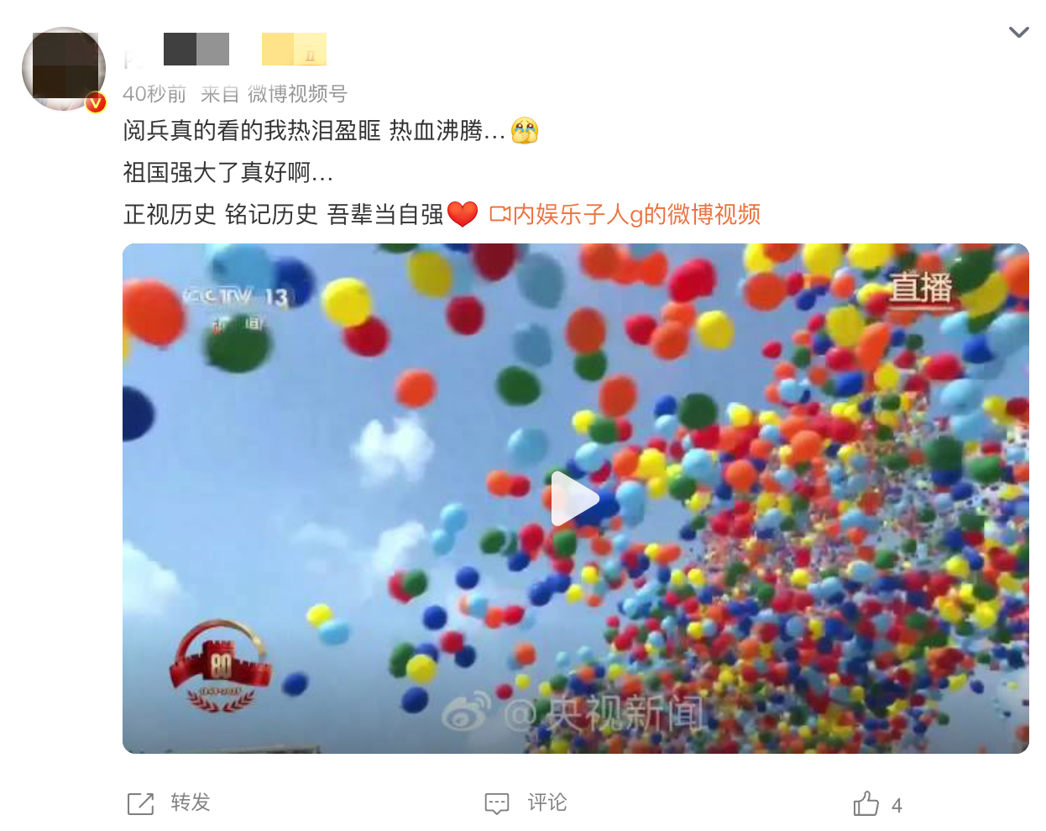This screenshot has height=831, width=1046.
Task: Click the like count 4
Action: [897, 806]
